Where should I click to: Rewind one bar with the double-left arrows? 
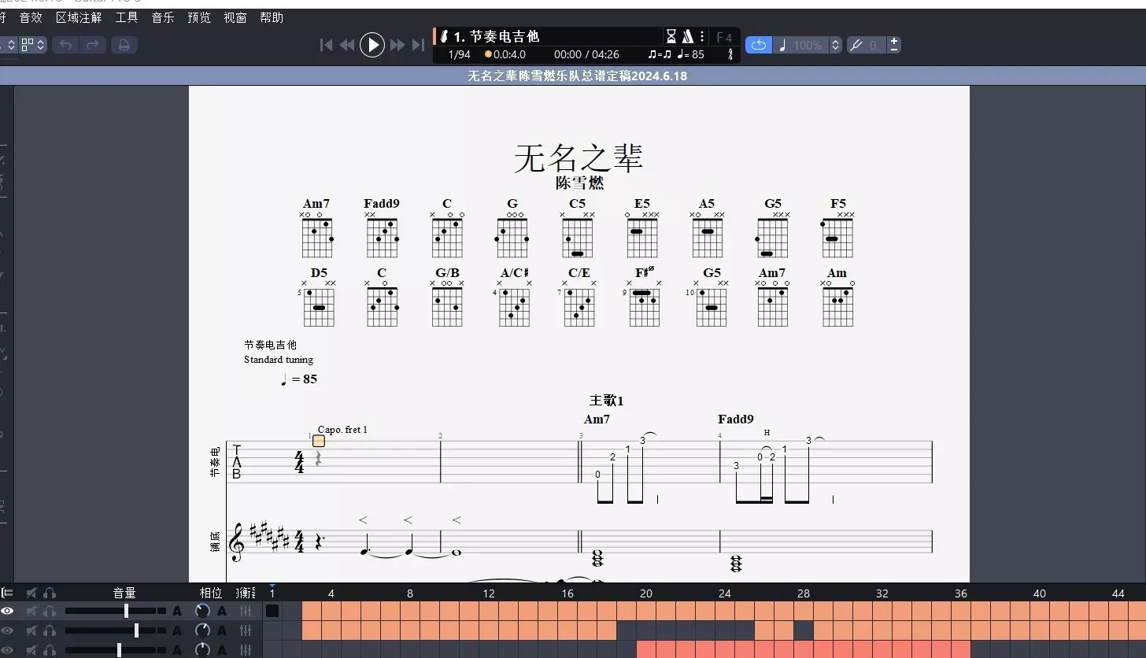[347, 45]
